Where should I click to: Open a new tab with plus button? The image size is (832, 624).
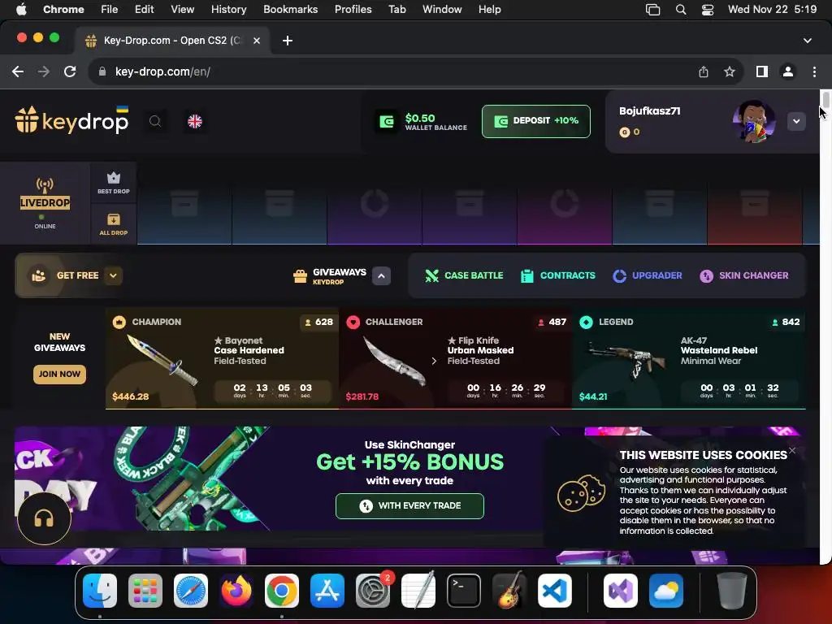pyautogui.click(x=288, y=41)
